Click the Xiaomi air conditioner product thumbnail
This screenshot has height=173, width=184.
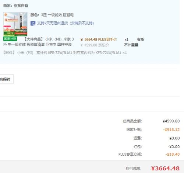15,24
